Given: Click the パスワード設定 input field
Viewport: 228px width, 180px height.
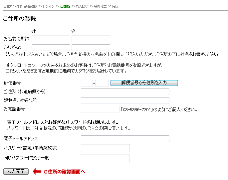Looking at the screenshot, I should tap(105, 148).
